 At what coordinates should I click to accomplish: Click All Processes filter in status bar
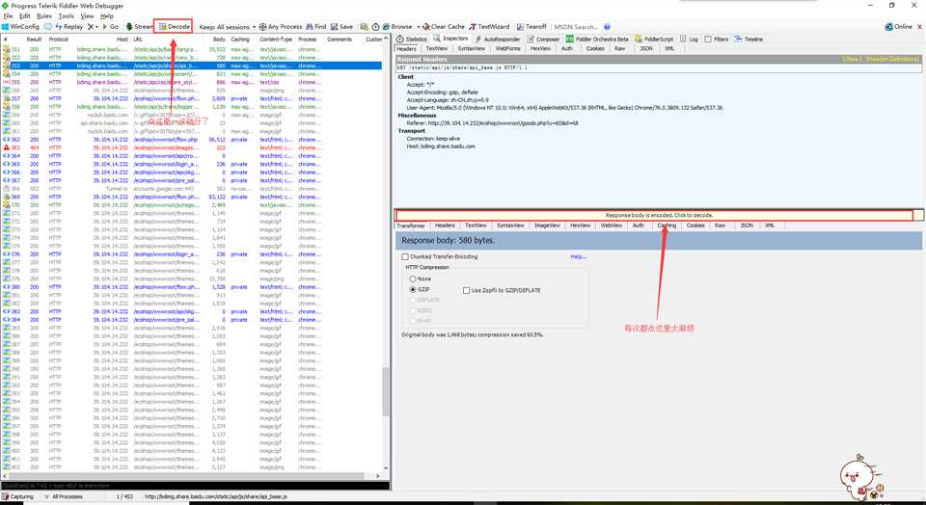point(64,496)
